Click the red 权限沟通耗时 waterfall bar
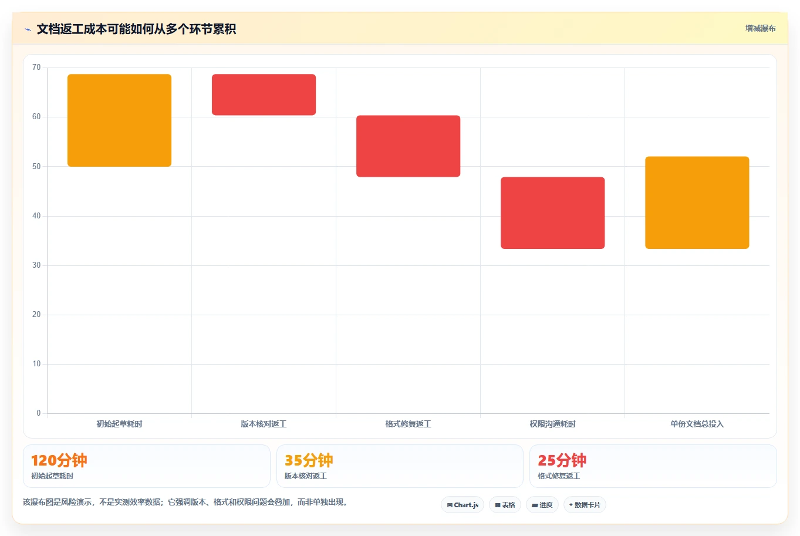The height and width of the screenshot is (536, 800). click(552, 213)
